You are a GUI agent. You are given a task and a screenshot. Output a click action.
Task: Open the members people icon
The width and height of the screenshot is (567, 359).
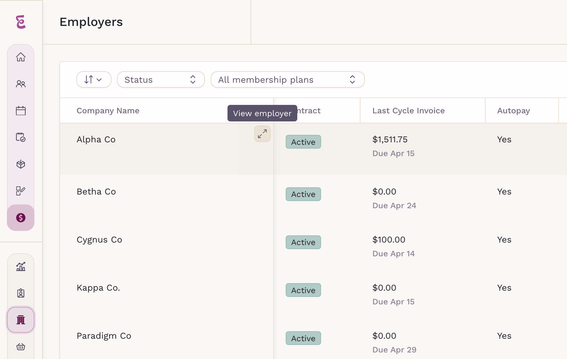pyautogui.click(x=21, y=84)
